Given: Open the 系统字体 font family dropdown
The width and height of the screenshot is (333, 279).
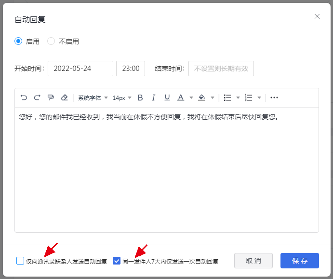Looking at the screenshot, I should click(x=93, y=98).
